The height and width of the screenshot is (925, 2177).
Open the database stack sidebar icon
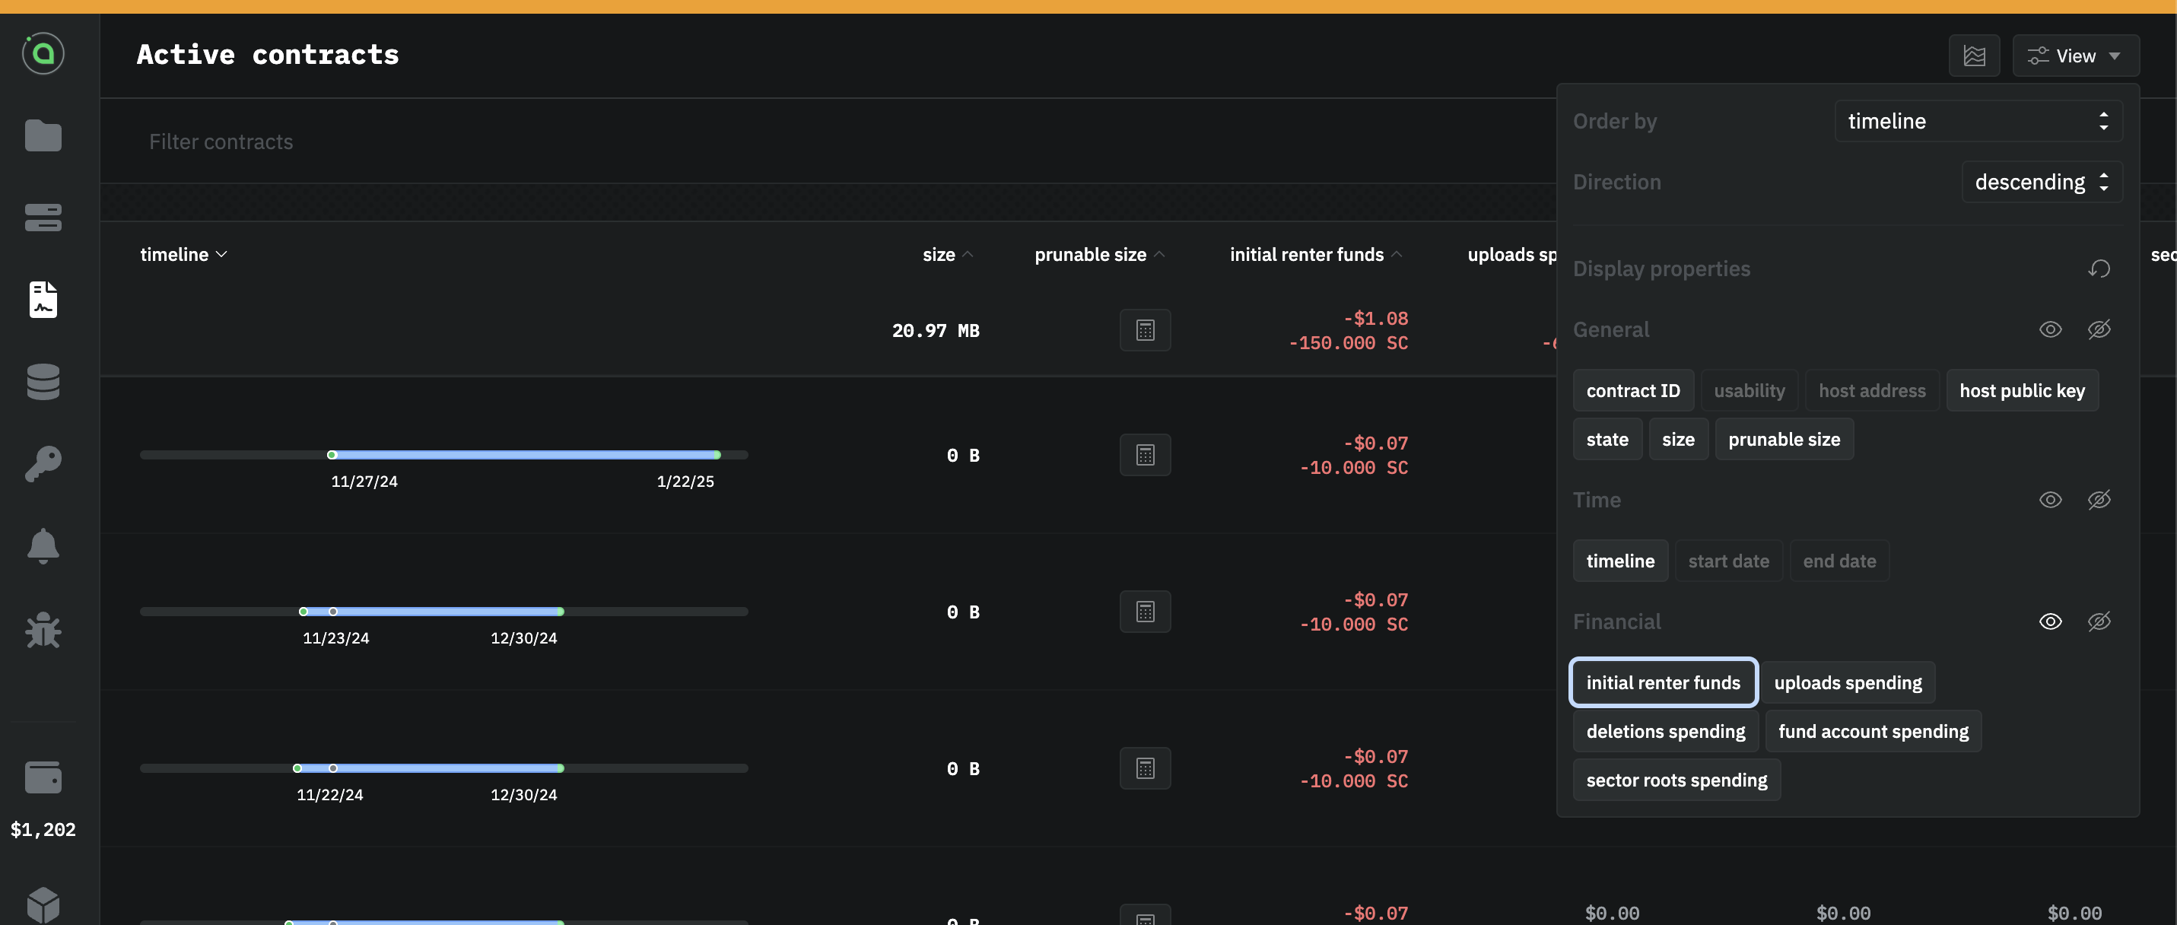43,381
